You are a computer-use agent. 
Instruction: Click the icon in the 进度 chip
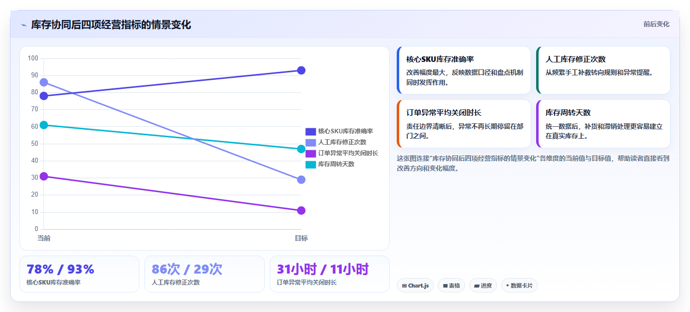click(477, 286)
